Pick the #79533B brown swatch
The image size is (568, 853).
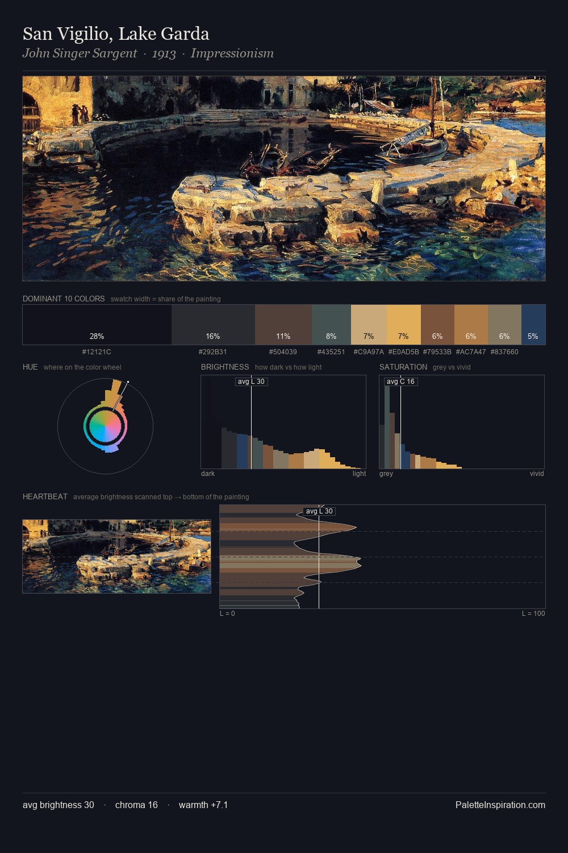click(x=437, y=325)
